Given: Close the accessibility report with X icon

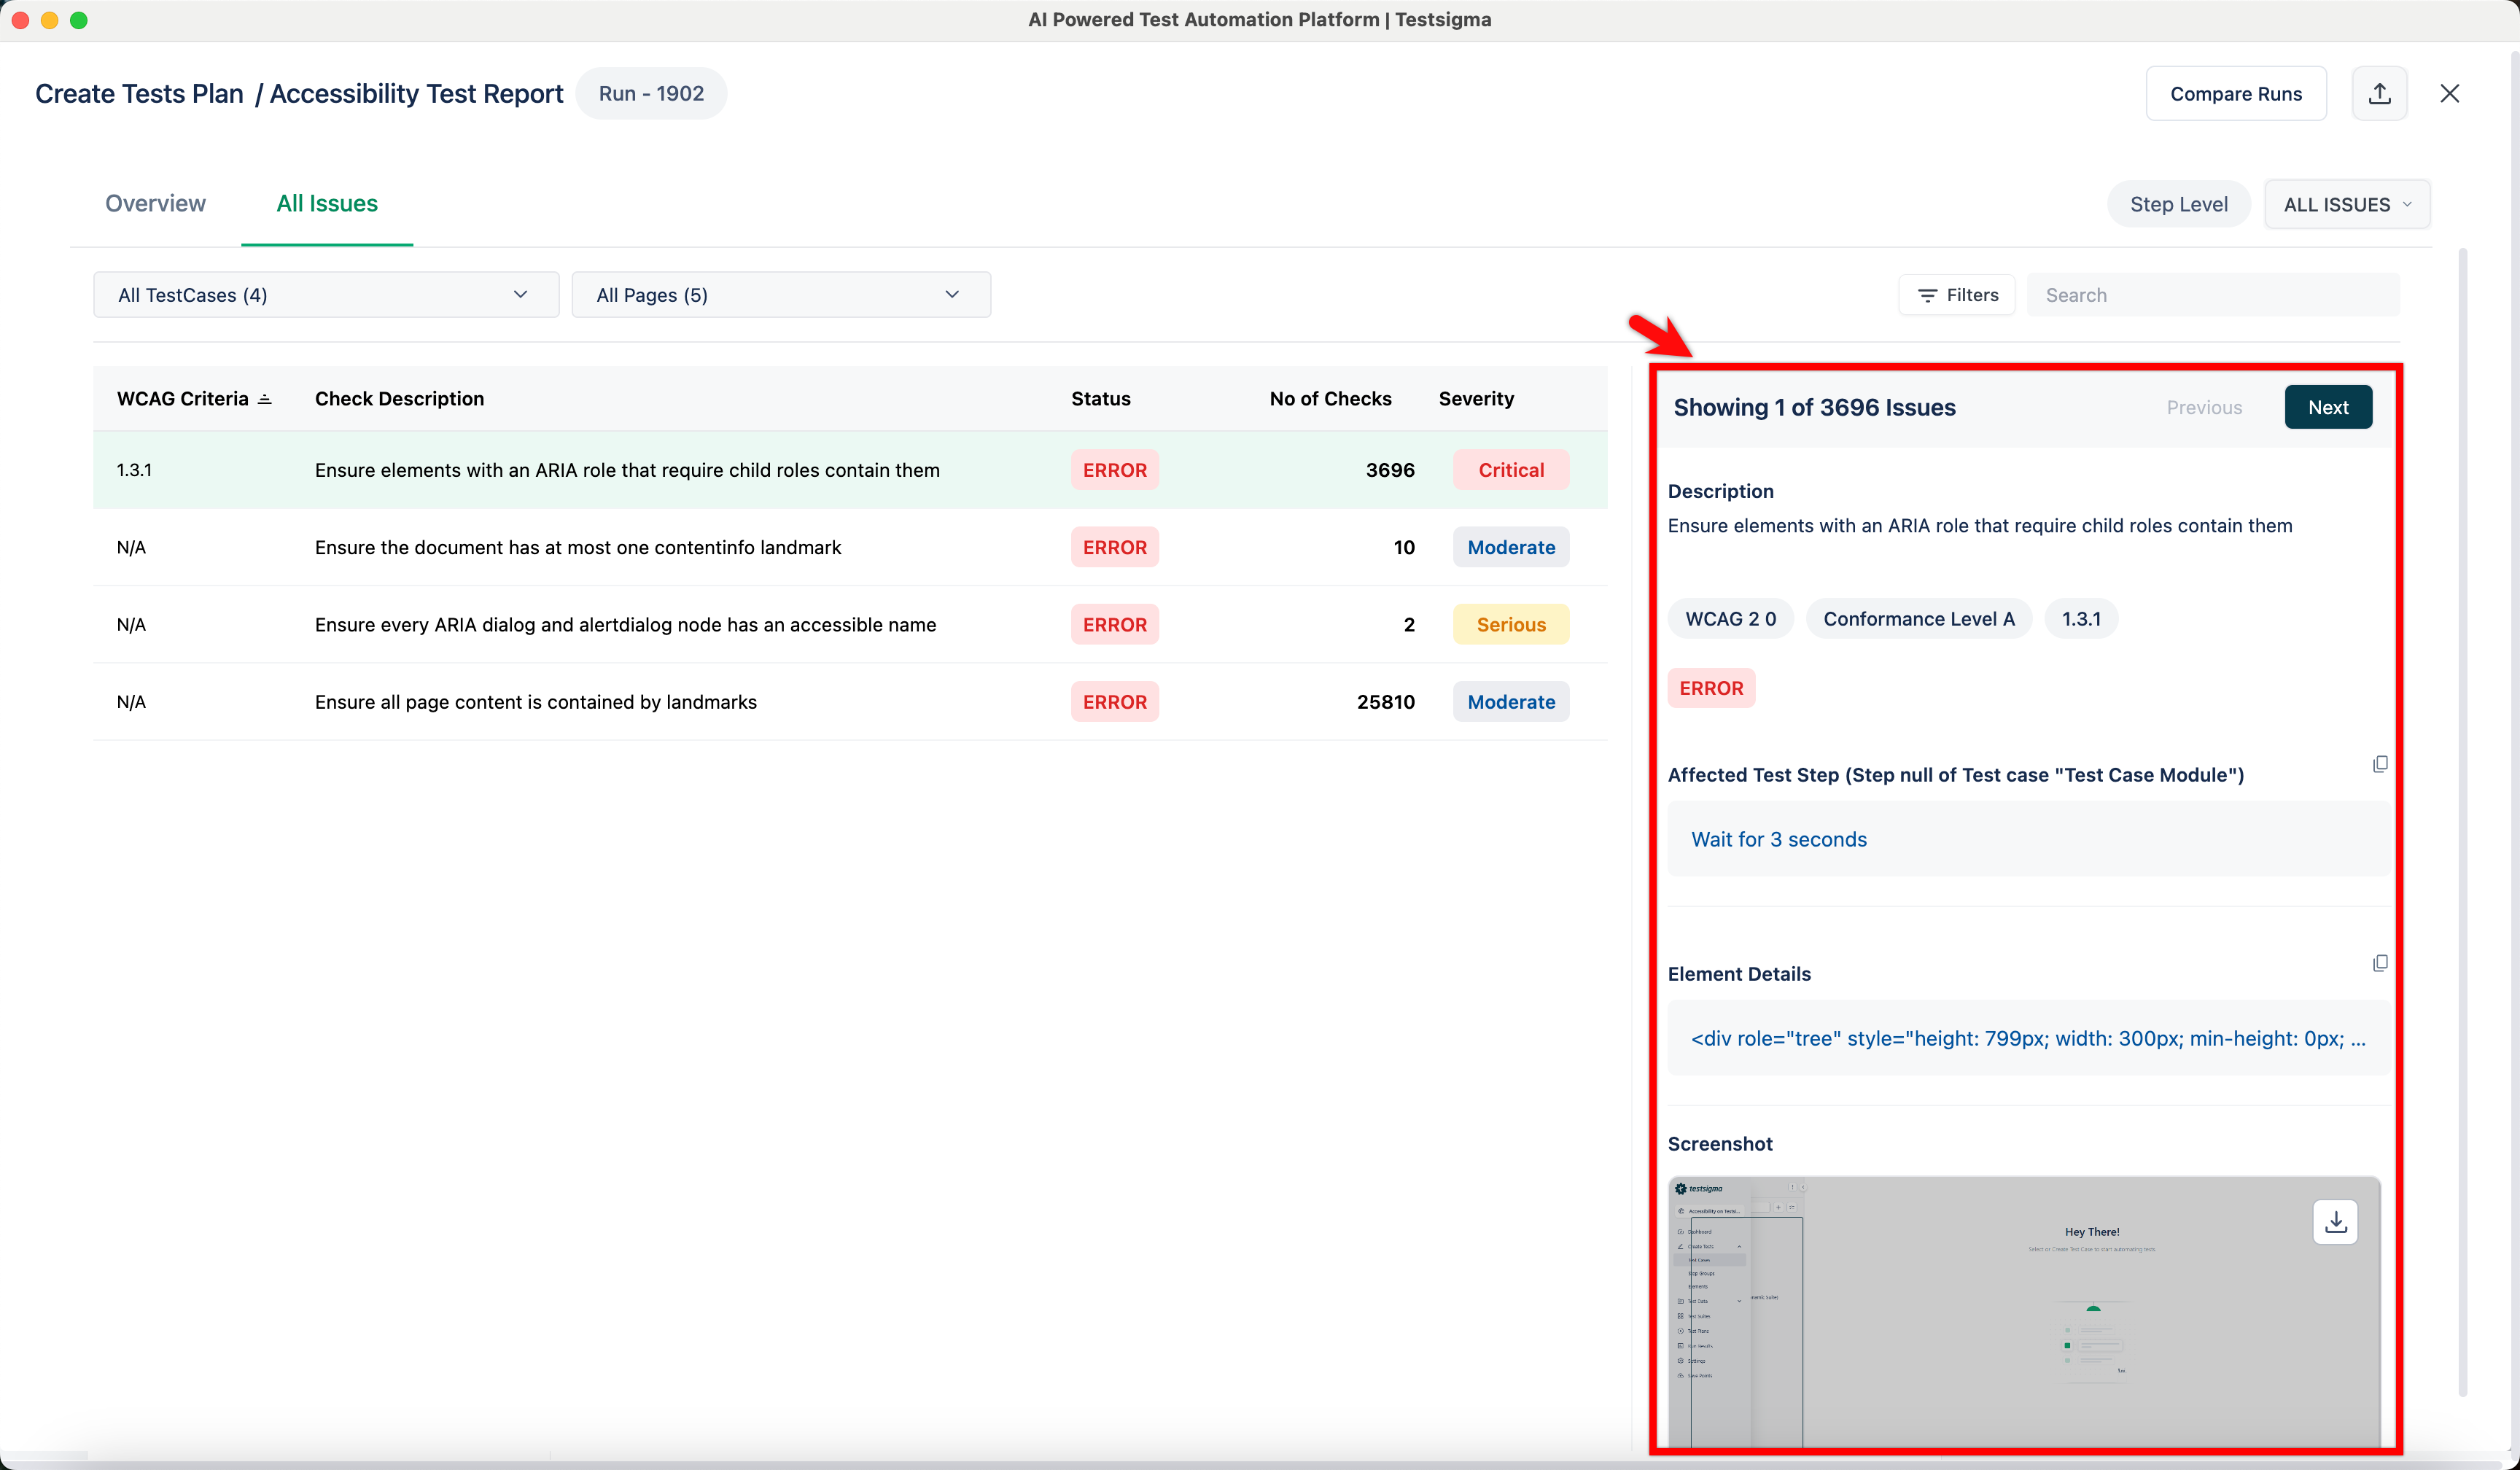Looking at the screenshot, I should 2449,94.
